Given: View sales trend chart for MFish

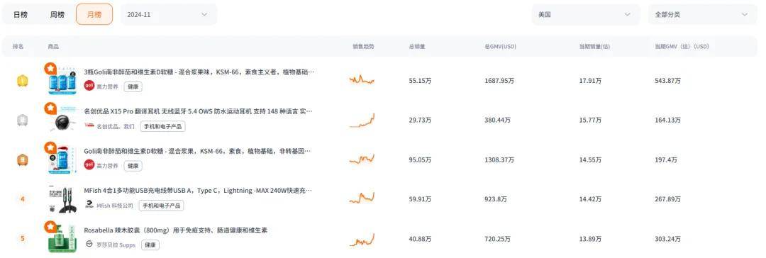Looking at the screenshot, I should coord(362,198).
